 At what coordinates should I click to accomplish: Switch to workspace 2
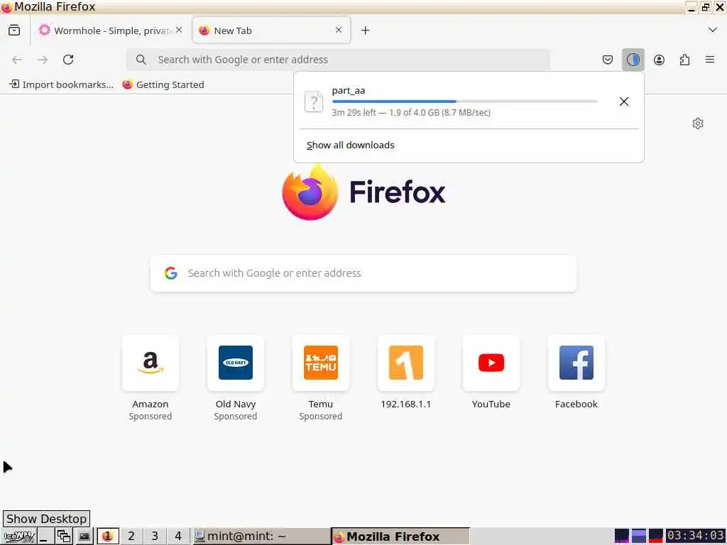click(x=131, y=536)
